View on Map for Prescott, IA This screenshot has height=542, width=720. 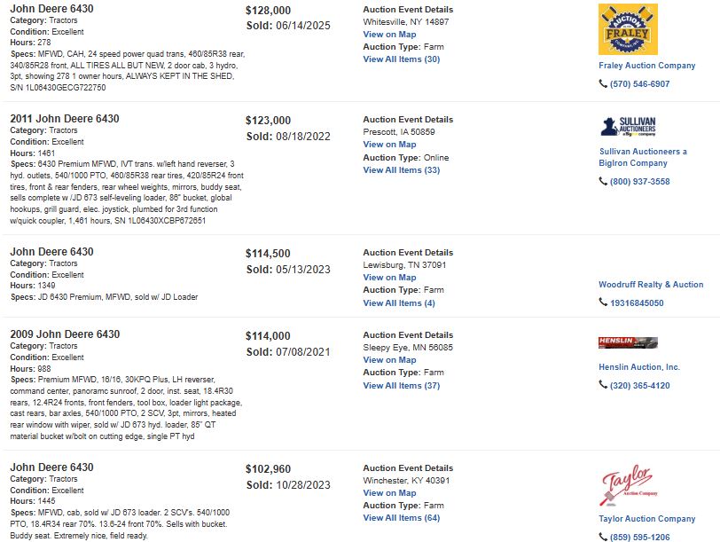(x=389, y=145)
